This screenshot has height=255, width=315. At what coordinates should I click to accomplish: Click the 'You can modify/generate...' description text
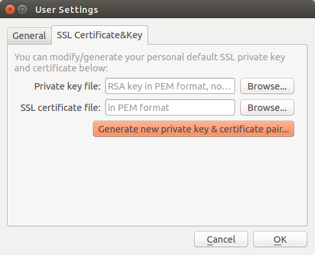(149, 62)
